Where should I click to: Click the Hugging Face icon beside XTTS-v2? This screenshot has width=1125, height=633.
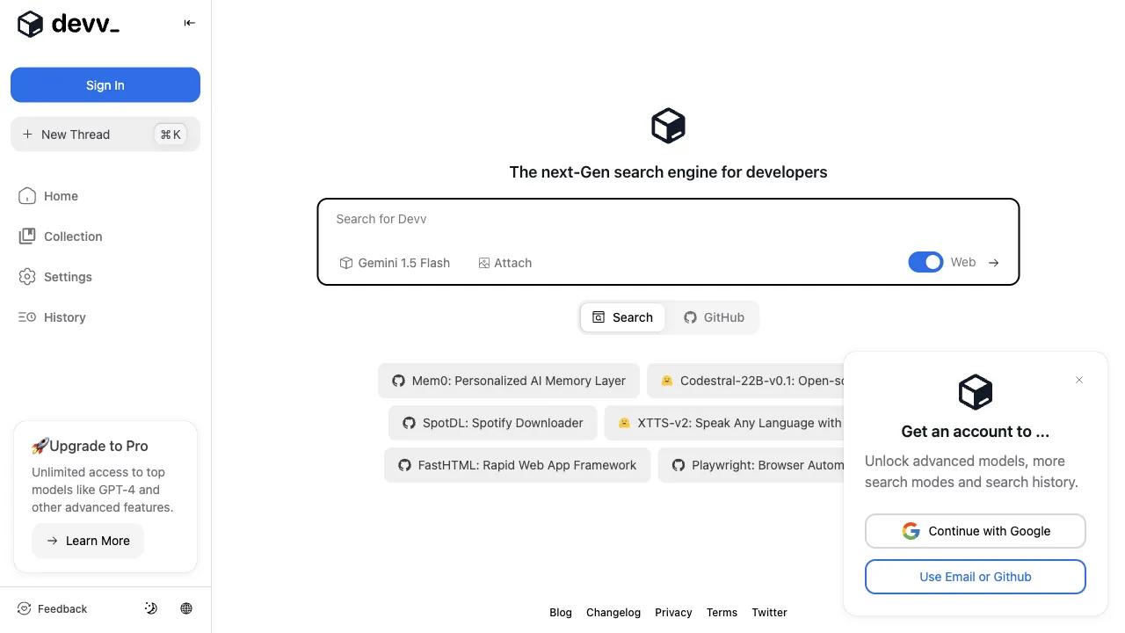(624, 423)
